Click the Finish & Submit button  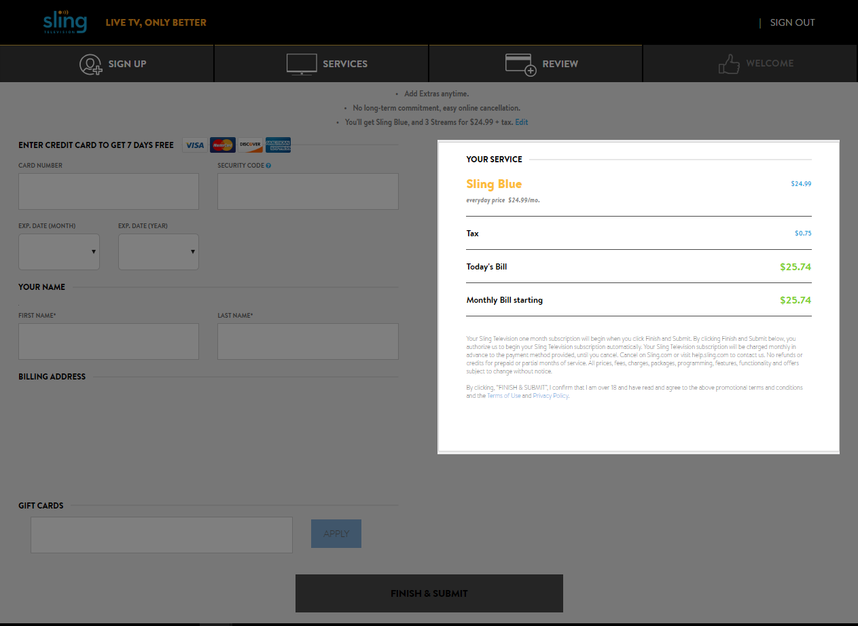(x=429, y=593)
